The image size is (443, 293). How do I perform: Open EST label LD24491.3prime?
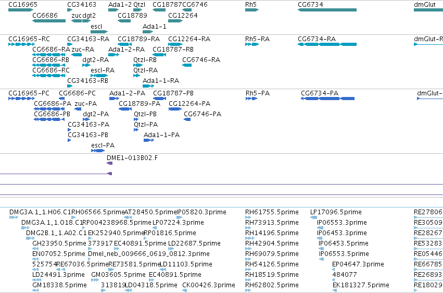(x=58, y=275)
